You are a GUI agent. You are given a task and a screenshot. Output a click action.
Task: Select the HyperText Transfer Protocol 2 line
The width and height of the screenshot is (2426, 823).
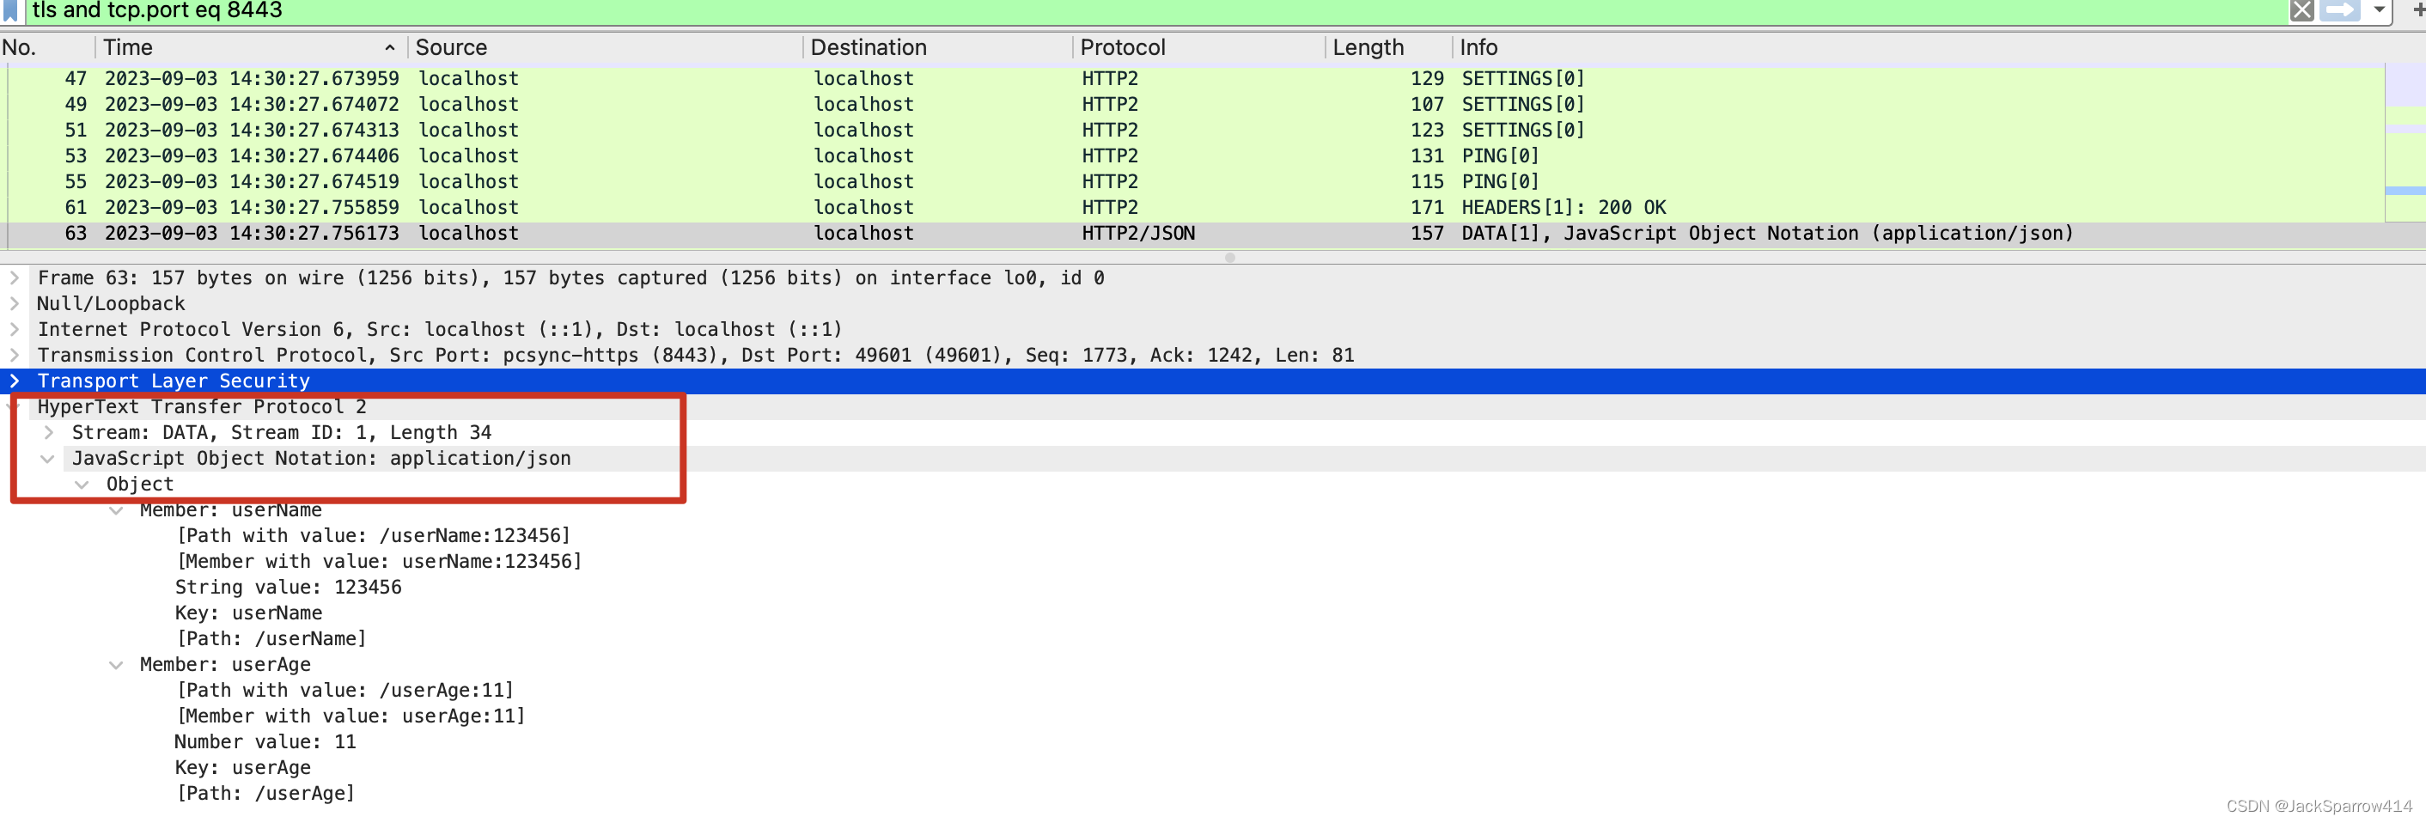(x=1213, y=407)
